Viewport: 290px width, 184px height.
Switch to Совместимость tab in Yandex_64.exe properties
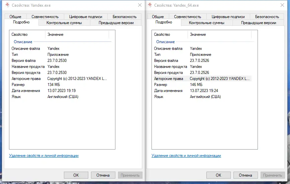pos(187,16)
